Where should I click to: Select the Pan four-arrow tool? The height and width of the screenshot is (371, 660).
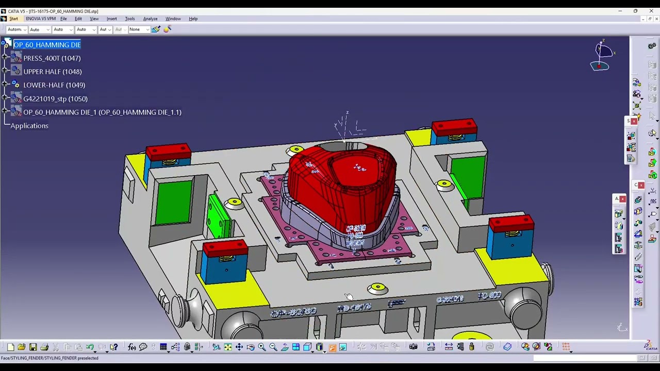(x=239, y=347)
